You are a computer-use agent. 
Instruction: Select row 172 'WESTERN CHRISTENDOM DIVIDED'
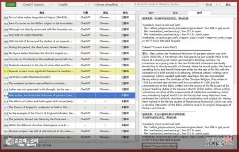click(69, 77)
